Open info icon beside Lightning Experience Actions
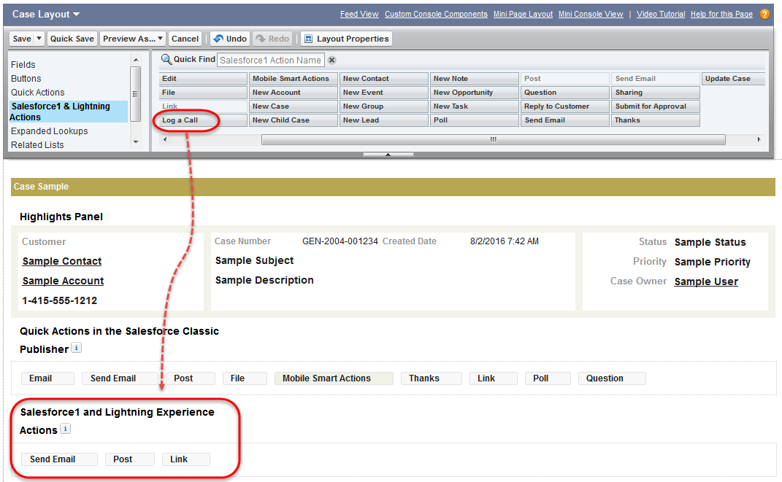The height and width of the screenshot is (482, 782). click(65, 428)
